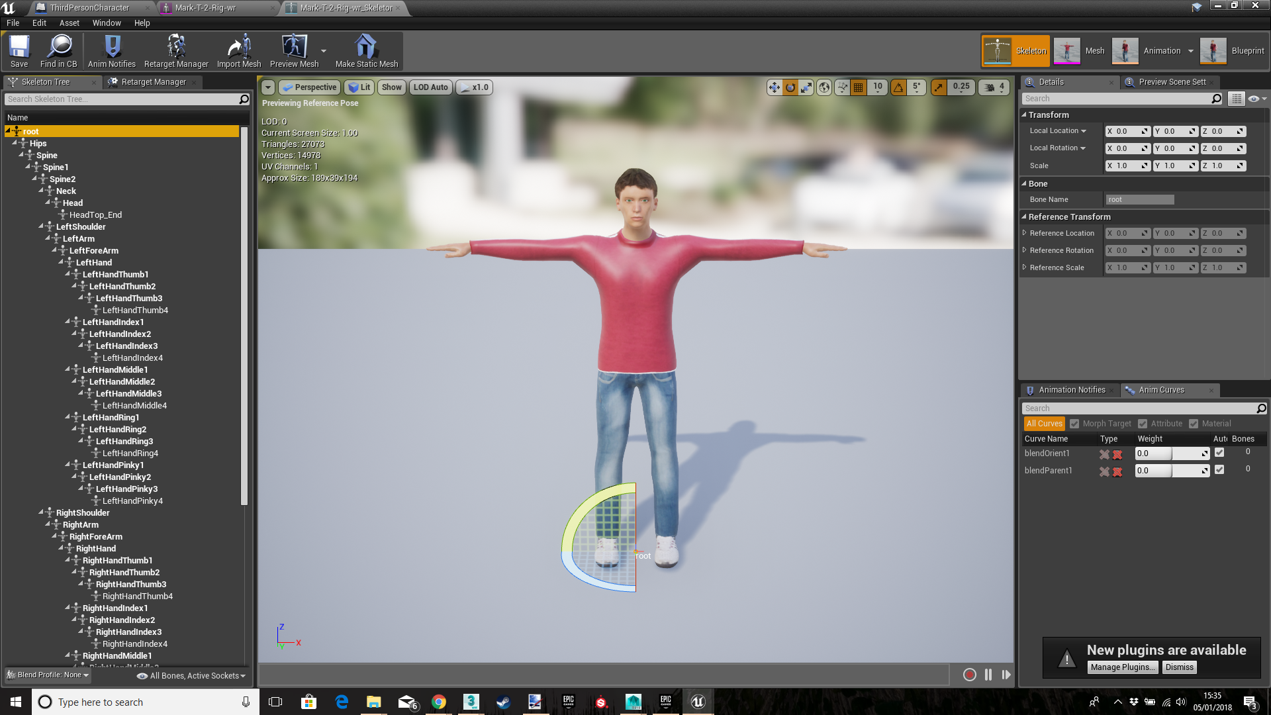Click the Import Mesh icon

pyautogui.click(x=239, y=52)
